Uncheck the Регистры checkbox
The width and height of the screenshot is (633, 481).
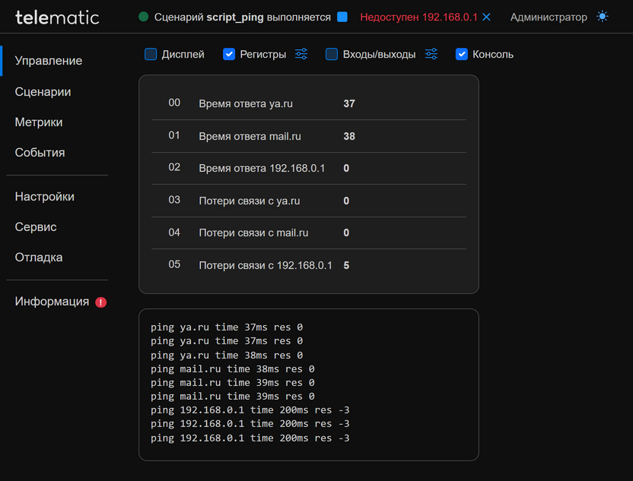pyautogui.click(x=229, y=54)
